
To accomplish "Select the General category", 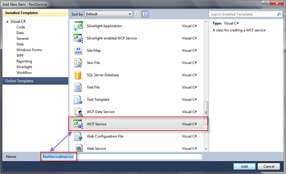I will pos(22,38).
